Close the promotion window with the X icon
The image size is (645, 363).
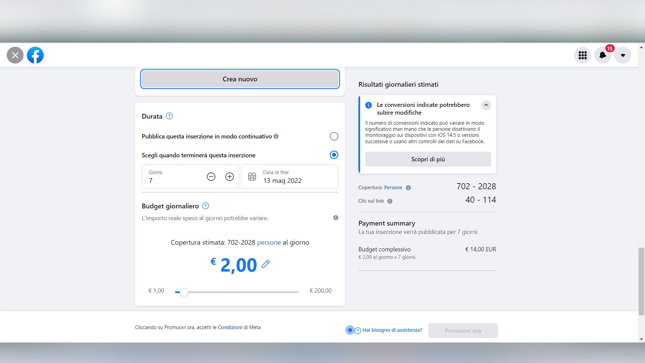(15, 55)
